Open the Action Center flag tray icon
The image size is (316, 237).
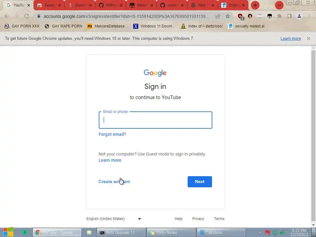pos(268,233)
